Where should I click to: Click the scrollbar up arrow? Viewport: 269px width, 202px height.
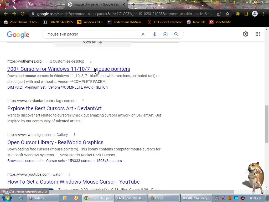[x=267, y=29]
